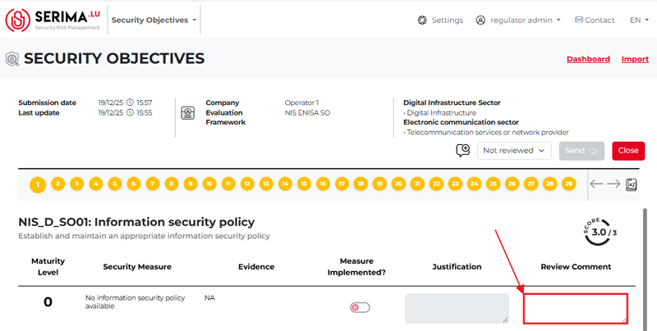This screenshot has width=657, height=331.
Task: Click 'Telecommunication services or network provider' text
Action: 488,133
